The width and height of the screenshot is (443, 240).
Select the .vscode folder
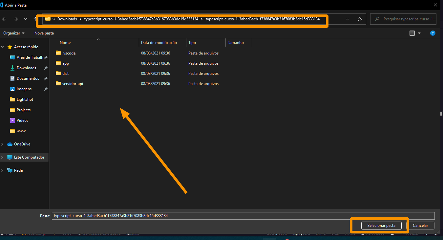point(69,53)
